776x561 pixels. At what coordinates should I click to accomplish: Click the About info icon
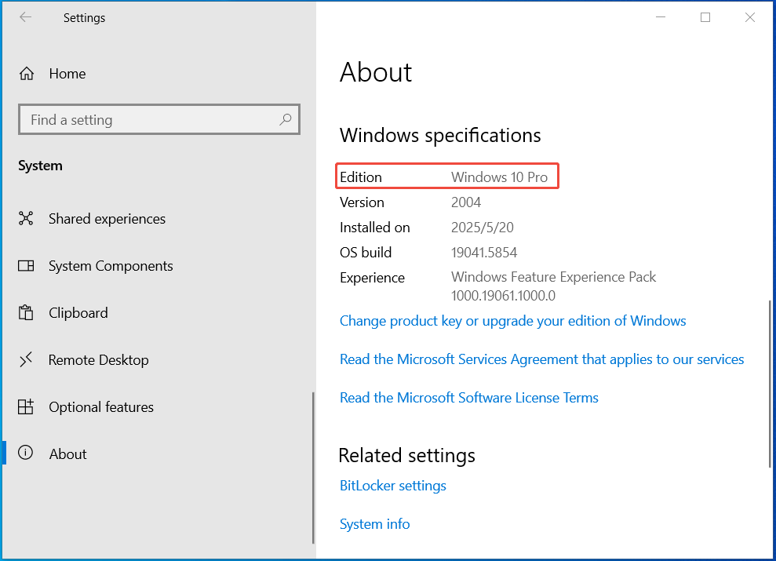(26, 454)
